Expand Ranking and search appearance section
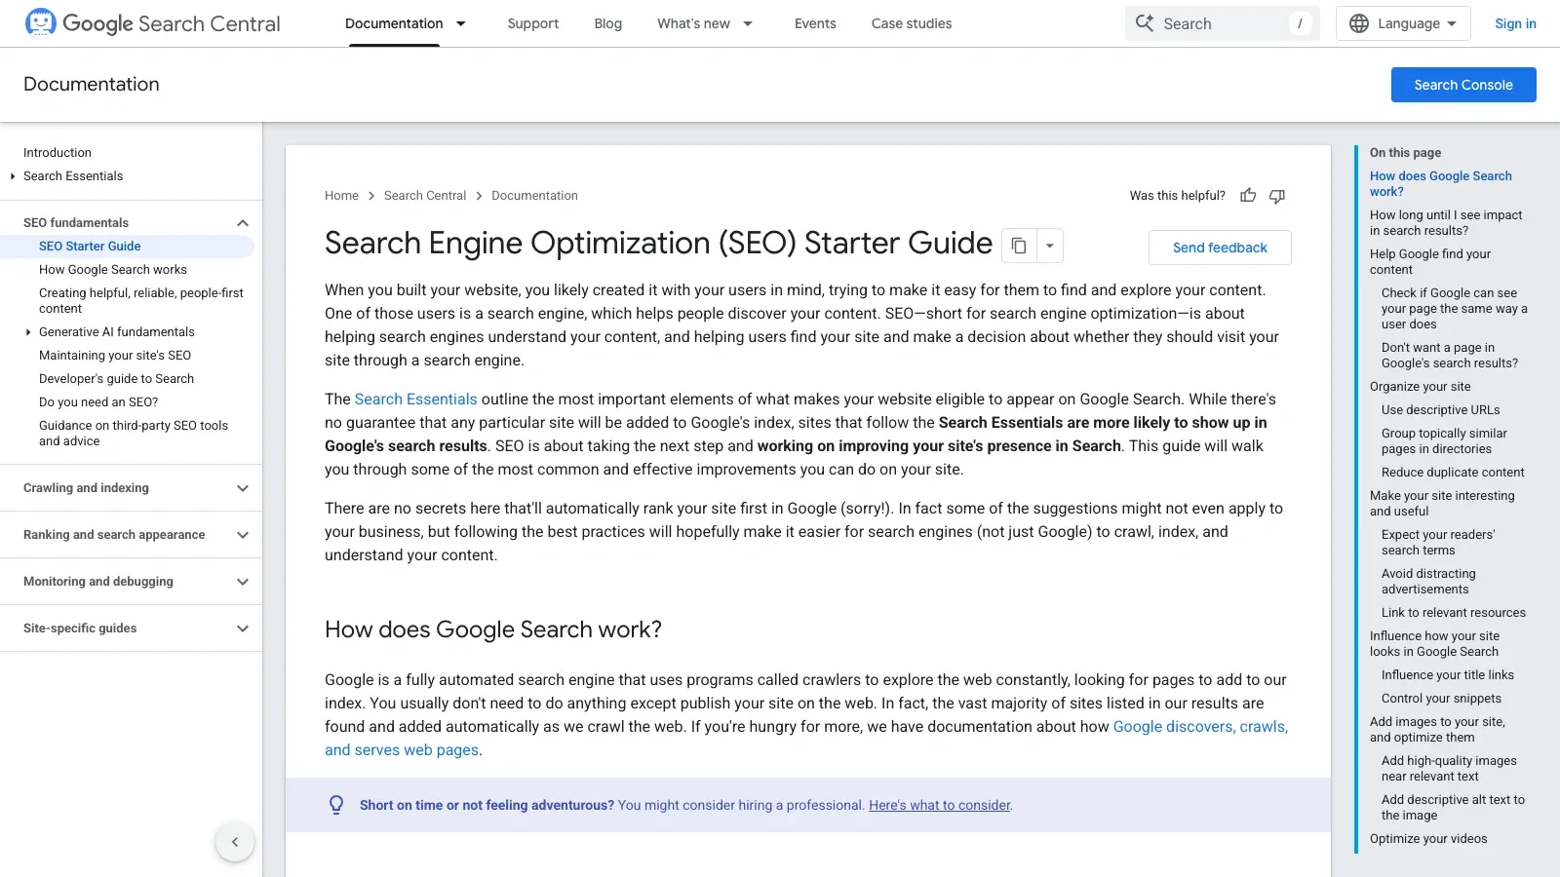Screen dimensions: 1560x877 pos(243,535)
